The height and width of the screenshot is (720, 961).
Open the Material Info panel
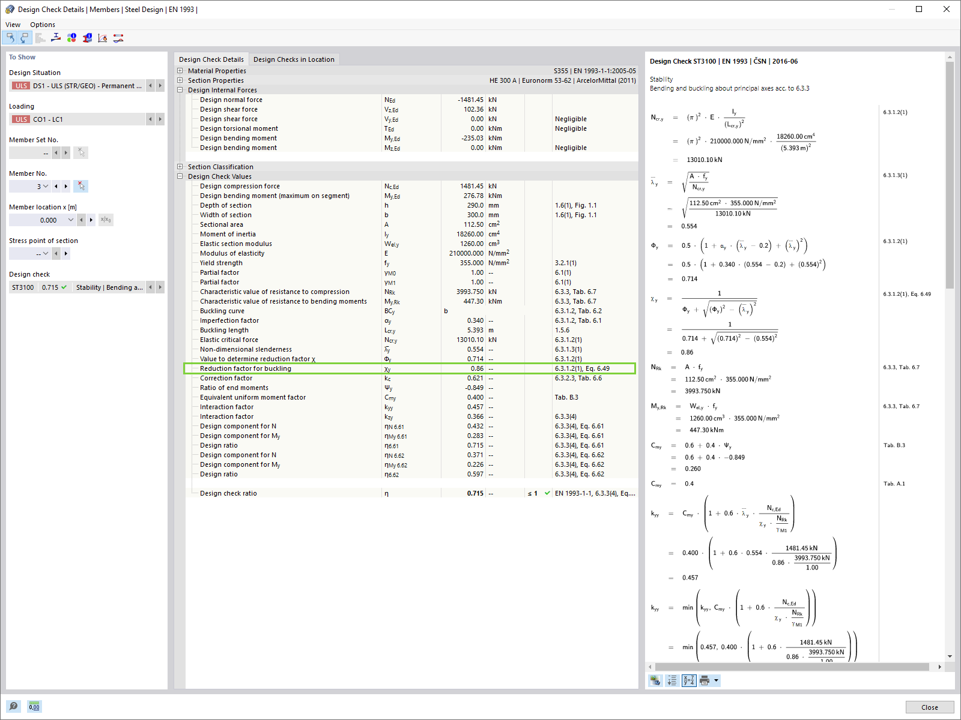tap(71, 38)
